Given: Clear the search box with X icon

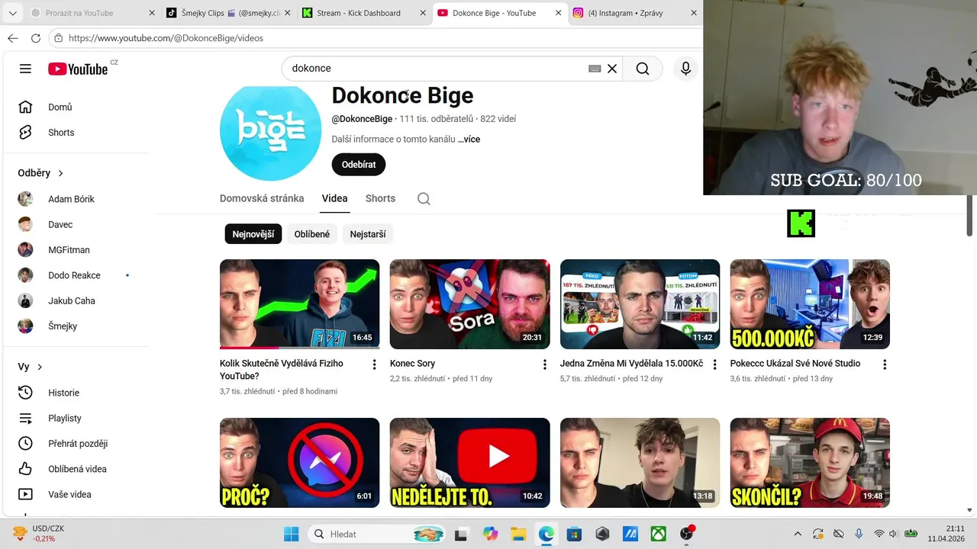Looking at the screenshot, I should pos(612,69).
